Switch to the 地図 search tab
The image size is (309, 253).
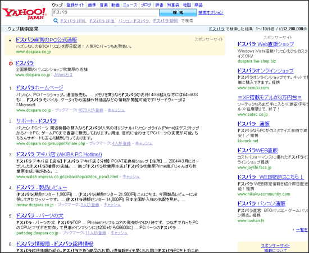point(187,5)
